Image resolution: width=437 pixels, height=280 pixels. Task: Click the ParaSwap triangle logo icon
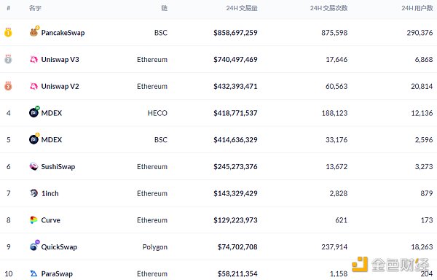[x=34, y=273]
